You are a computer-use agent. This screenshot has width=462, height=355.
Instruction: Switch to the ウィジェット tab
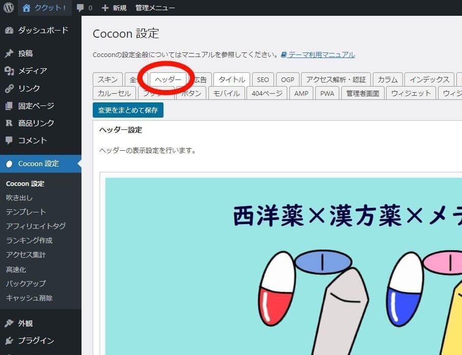point(411,93)
